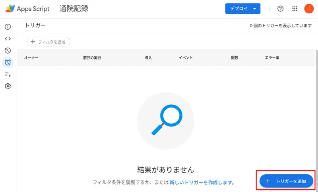Open the Google apps grid icon
Screen dimensions: 318x192
(x=295, y=9)
